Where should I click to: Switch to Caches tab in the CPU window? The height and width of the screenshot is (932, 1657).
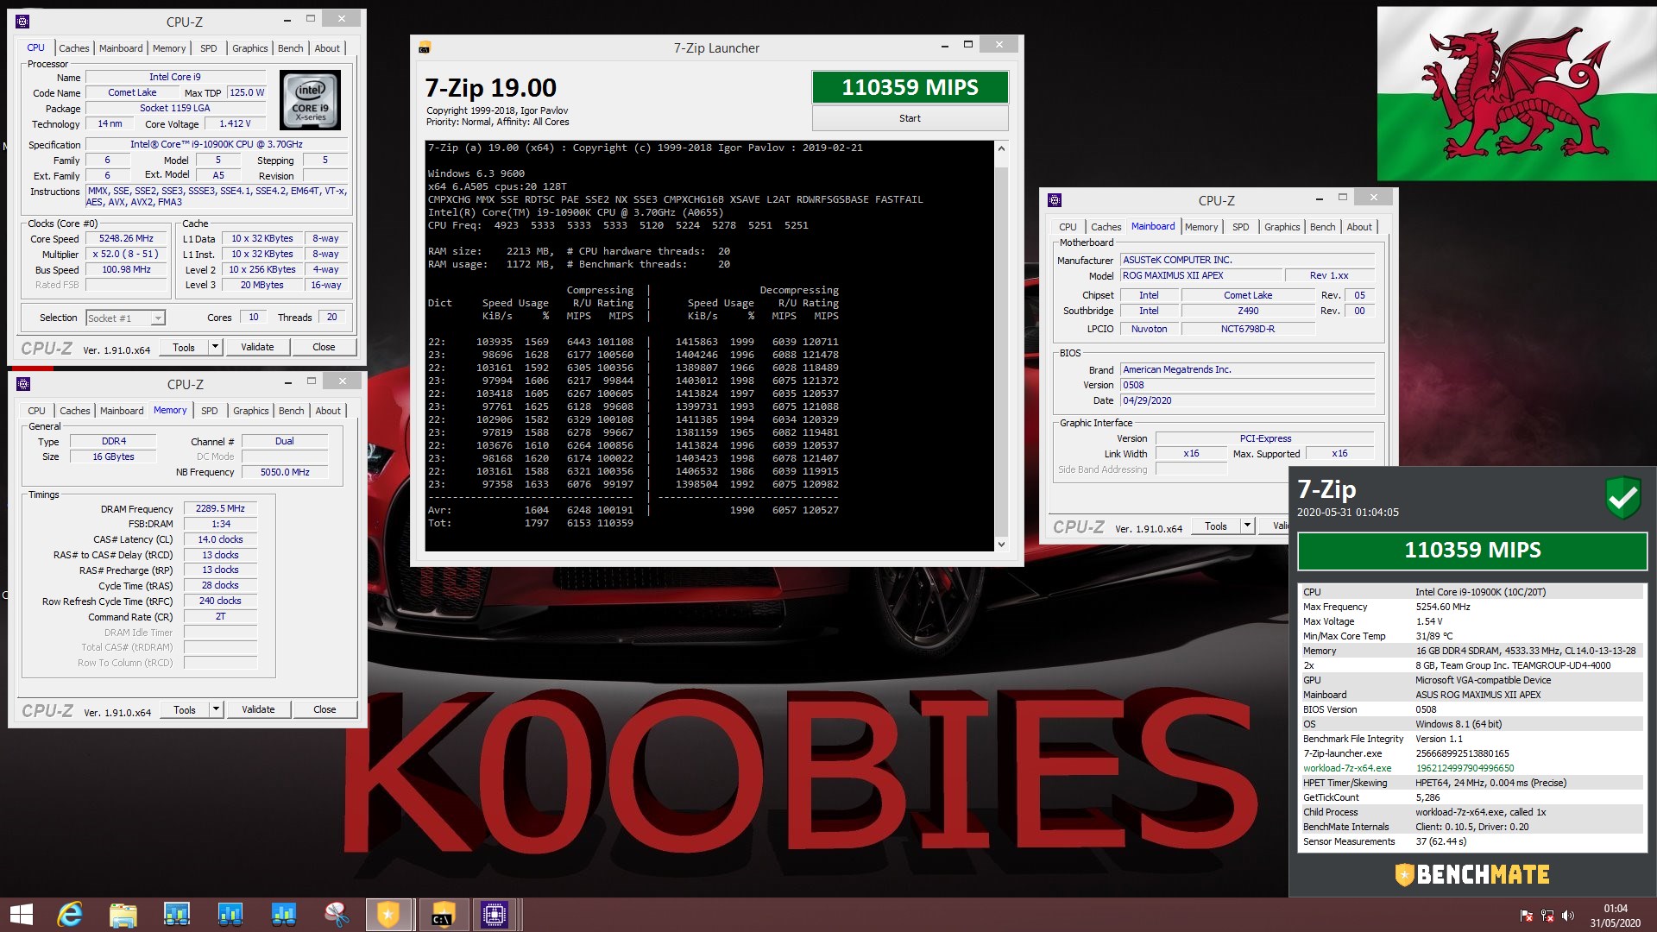click(74, 48)
